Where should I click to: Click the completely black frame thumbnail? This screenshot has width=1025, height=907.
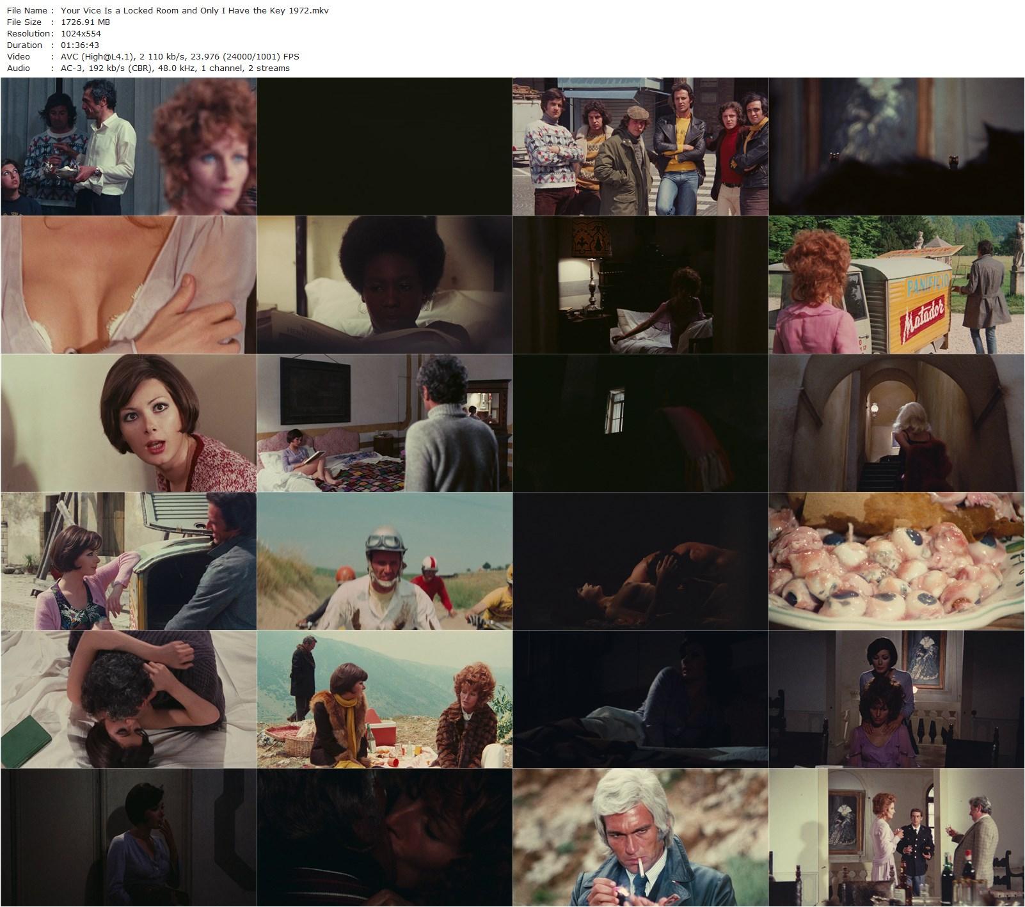tap(385, 146)
